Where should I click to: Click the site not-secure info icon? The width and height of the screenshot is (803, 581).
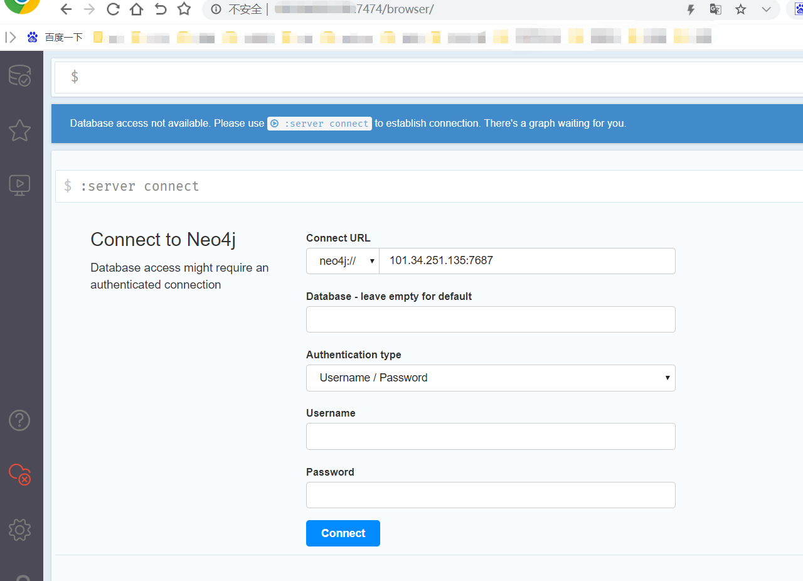coord(216,9)
